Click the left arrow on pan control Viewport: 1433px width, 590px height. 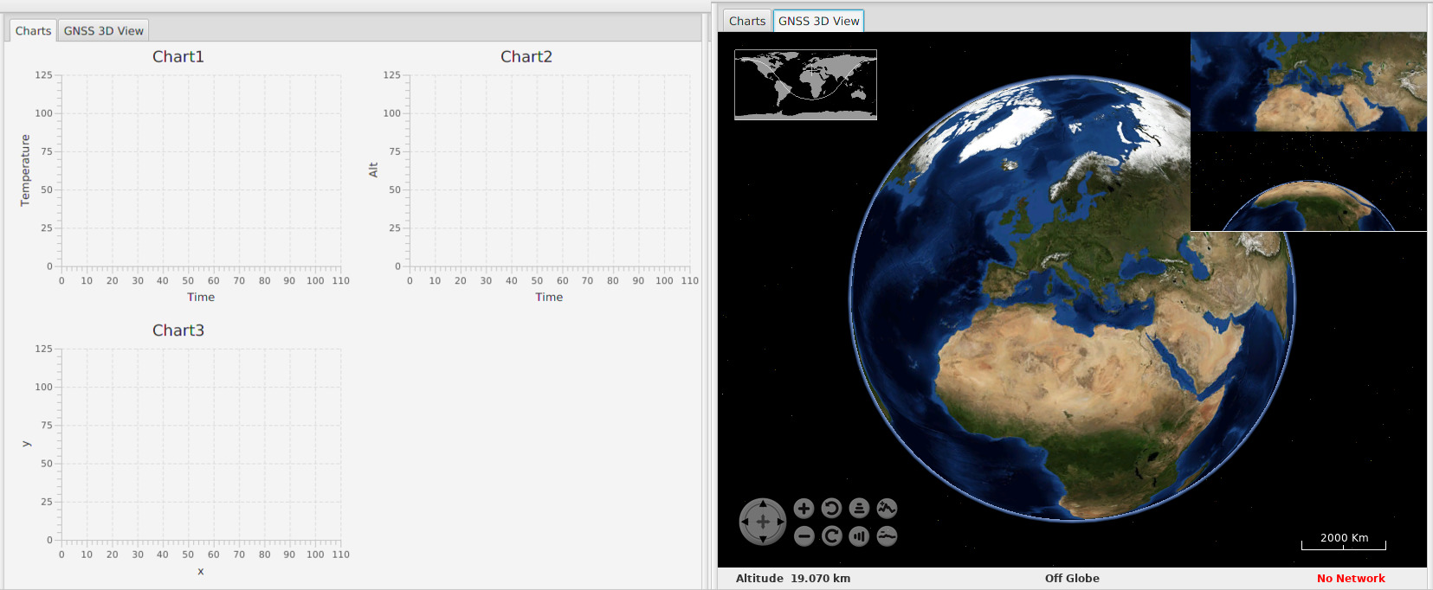745,522
